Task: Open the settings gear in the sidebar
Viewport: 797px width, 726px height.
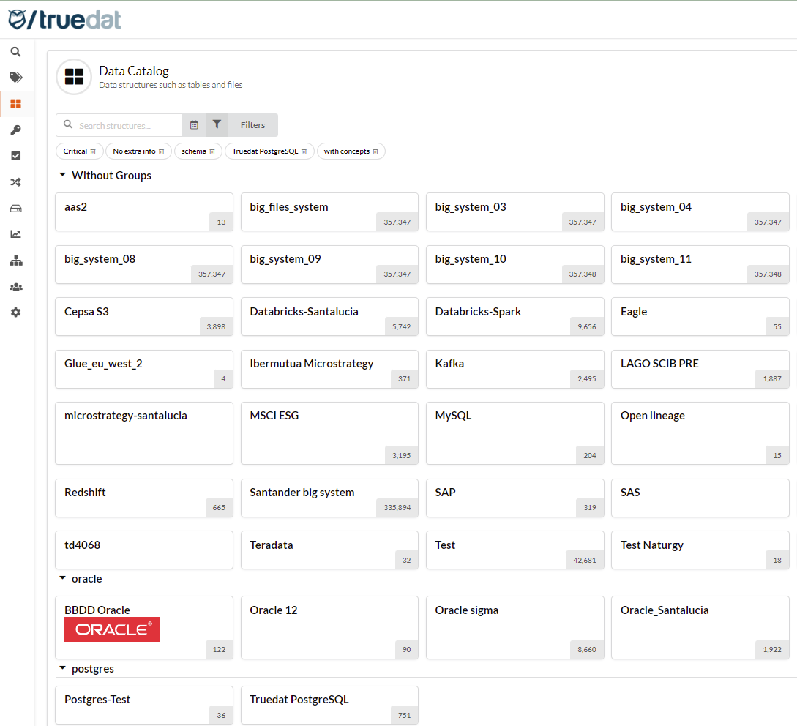Action: click(15, 313)
